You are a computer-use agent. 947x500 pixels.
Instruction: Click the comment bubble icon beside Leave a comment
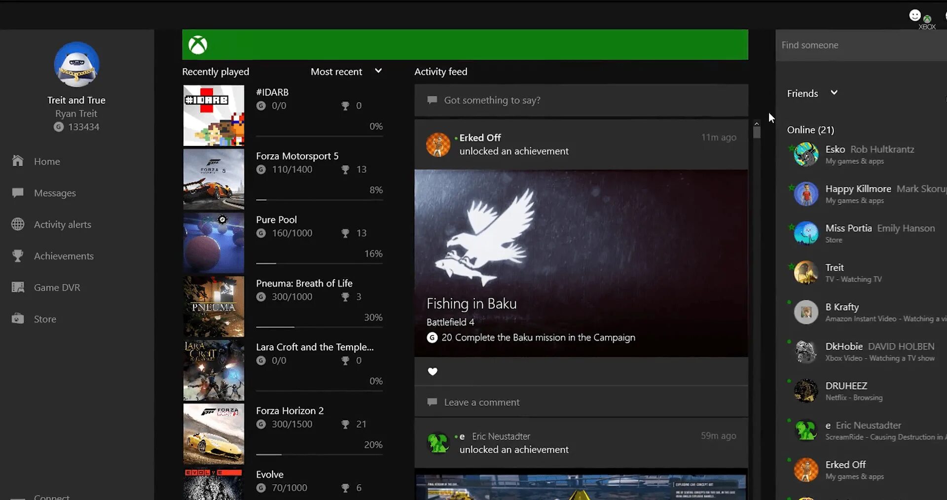(432, 402)
